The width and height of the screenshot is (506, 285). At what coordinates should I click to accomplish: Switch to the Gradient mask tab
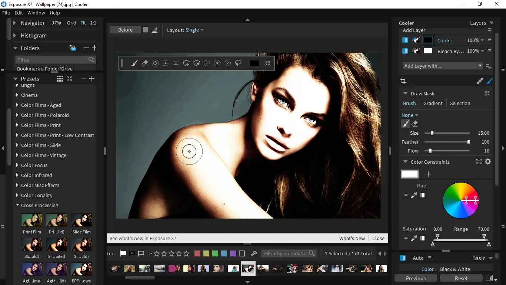click(433, 104)
